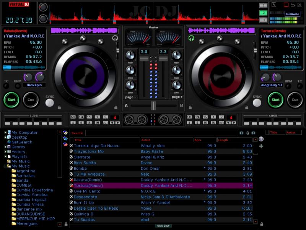This screenshot has height=230, width=306.
Task: Toggle right deck BPM button
Action: 288,85
